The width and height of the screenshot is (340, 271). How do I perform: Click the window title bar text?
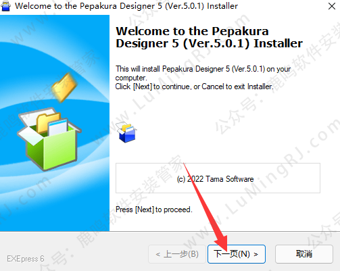(126, 6)
